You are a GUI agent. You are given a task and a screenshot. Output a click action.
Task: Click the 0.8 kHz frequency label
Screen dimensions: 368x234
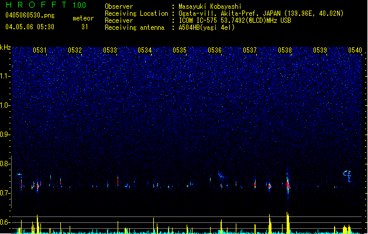[5, 164]
